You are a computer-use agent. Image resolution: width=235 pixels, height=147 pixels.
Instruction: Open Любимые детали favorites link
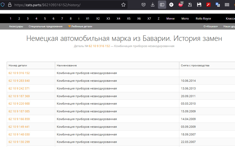(80, 26)
